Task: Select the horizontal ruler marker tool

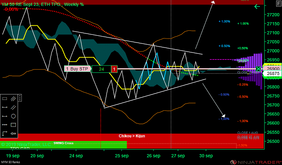Action: click(13, 133)
